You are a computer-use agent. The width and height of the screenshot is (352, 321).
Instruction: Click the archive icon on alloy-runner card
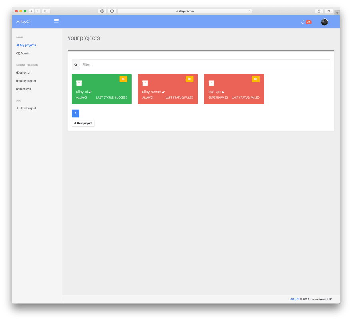(x=145, y=83)
